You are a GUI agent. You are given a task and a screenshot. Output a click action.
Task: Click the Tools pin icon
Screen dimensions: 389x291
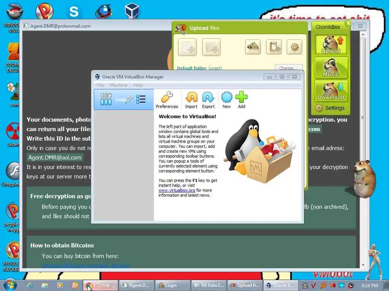(129, 99)
